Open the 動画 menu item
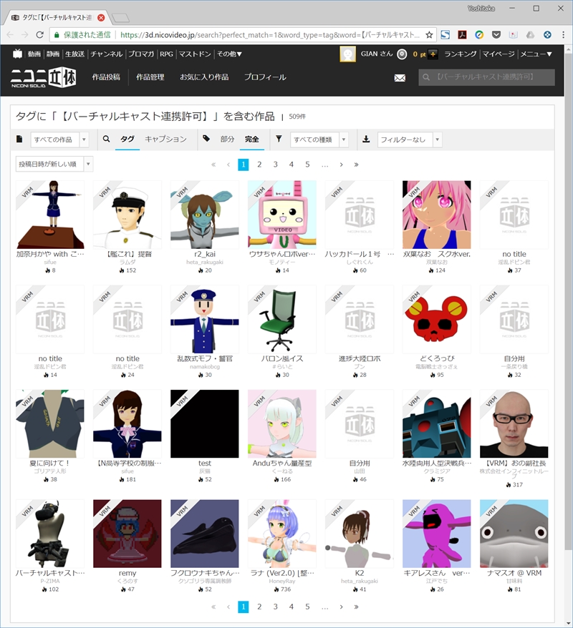573x628 pixels. click(x=34, y=54)
